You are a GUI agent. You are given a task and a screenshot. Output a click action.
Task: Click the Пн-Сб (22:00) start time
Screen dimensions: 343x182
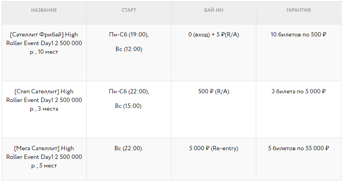(x=129, y=91)
